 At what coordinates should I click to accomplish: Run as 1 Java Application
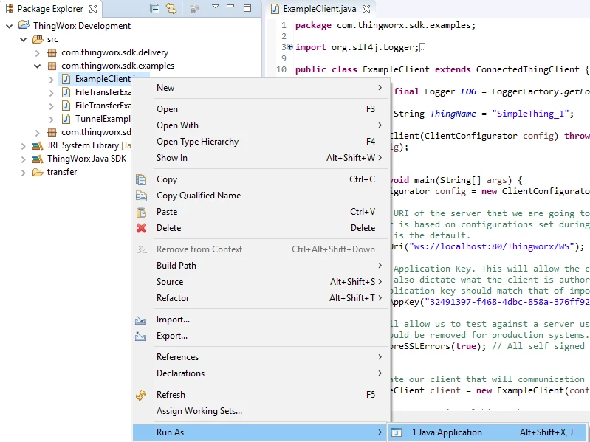[487, 432]
